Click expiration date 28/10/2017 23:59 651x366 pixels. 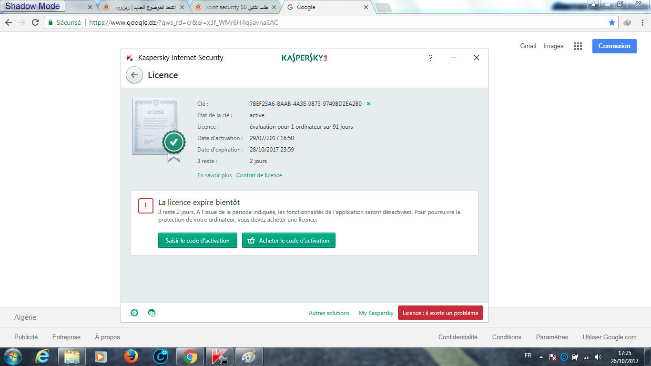pyautogui.click(x=272, y=150)
